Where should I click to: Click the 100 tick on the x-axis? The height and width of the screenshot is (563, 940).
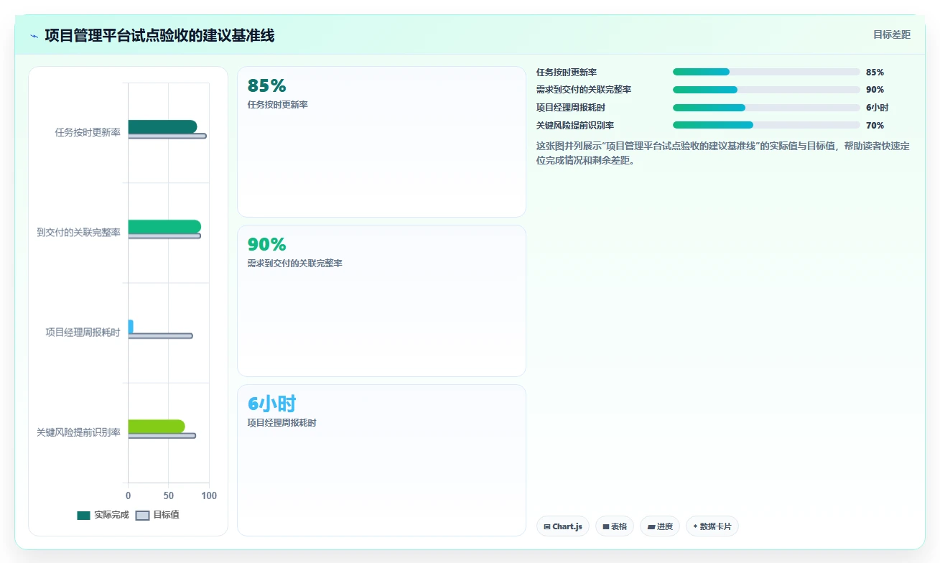pyautogui.click(x=209, y=496)
